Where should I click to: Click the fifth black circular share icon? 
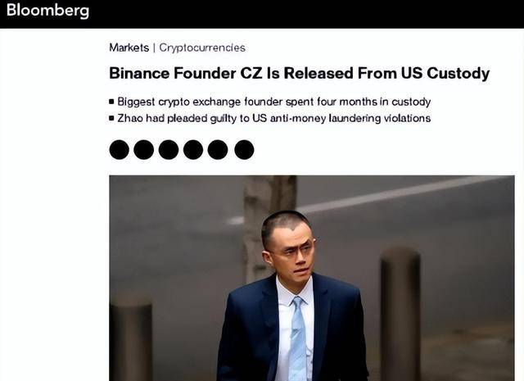218,149
